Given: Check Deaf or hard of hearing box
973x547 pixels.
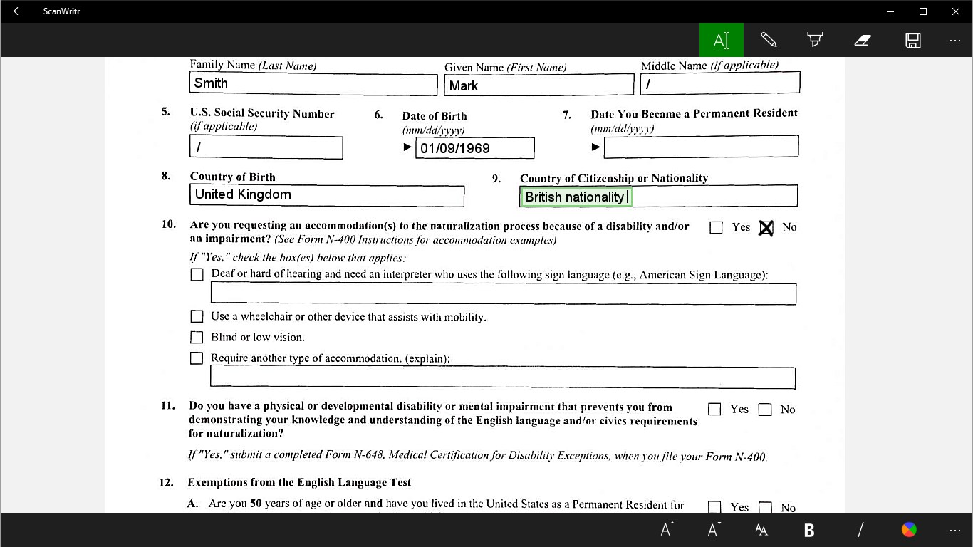Looking at the screenshot, I should click(x=197, y=274).
